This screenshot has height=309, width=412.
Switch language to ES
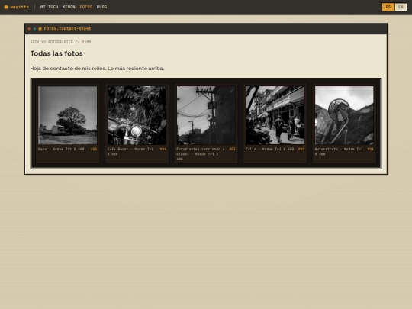pyautogui.click(x=388, y=7)
